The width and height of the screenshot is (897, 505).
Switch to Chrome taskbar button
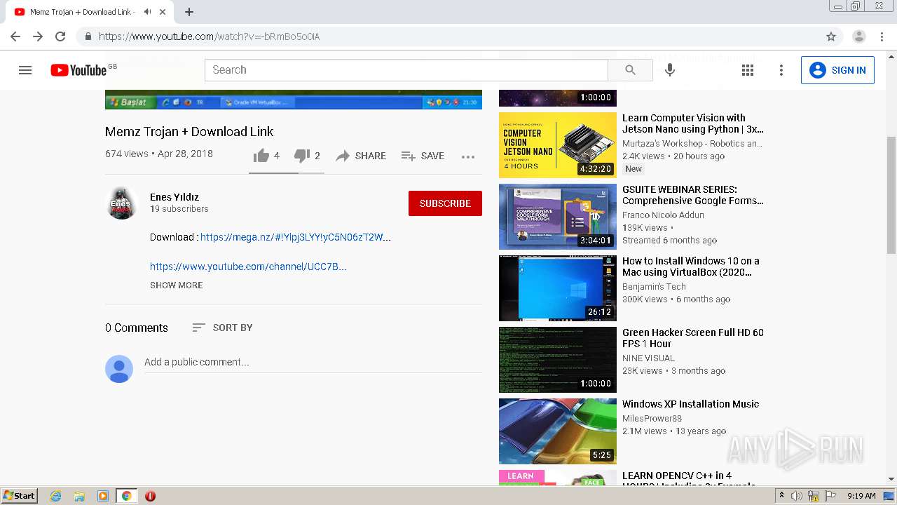126,496
